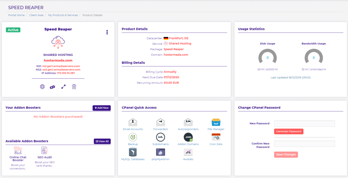Focus the Confirm New Password field
Viewport: 348px width, 178px height.
coord(304,144)
